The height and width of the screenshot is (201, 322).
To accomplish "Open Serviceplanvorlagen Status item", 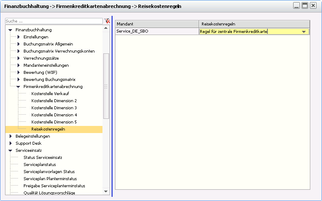I will pos(49,172).
